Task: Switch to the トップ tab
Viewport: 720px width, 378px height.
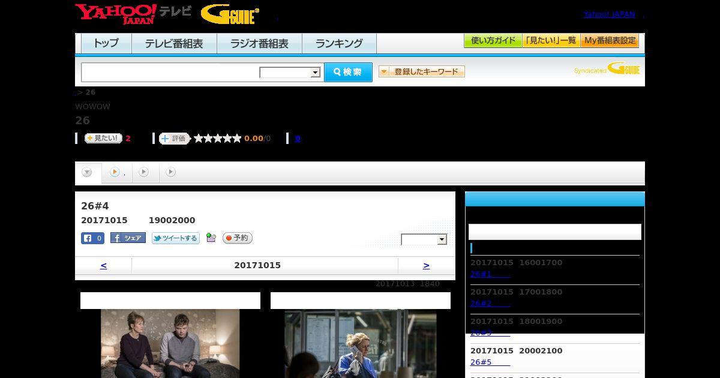Action: 106,44
